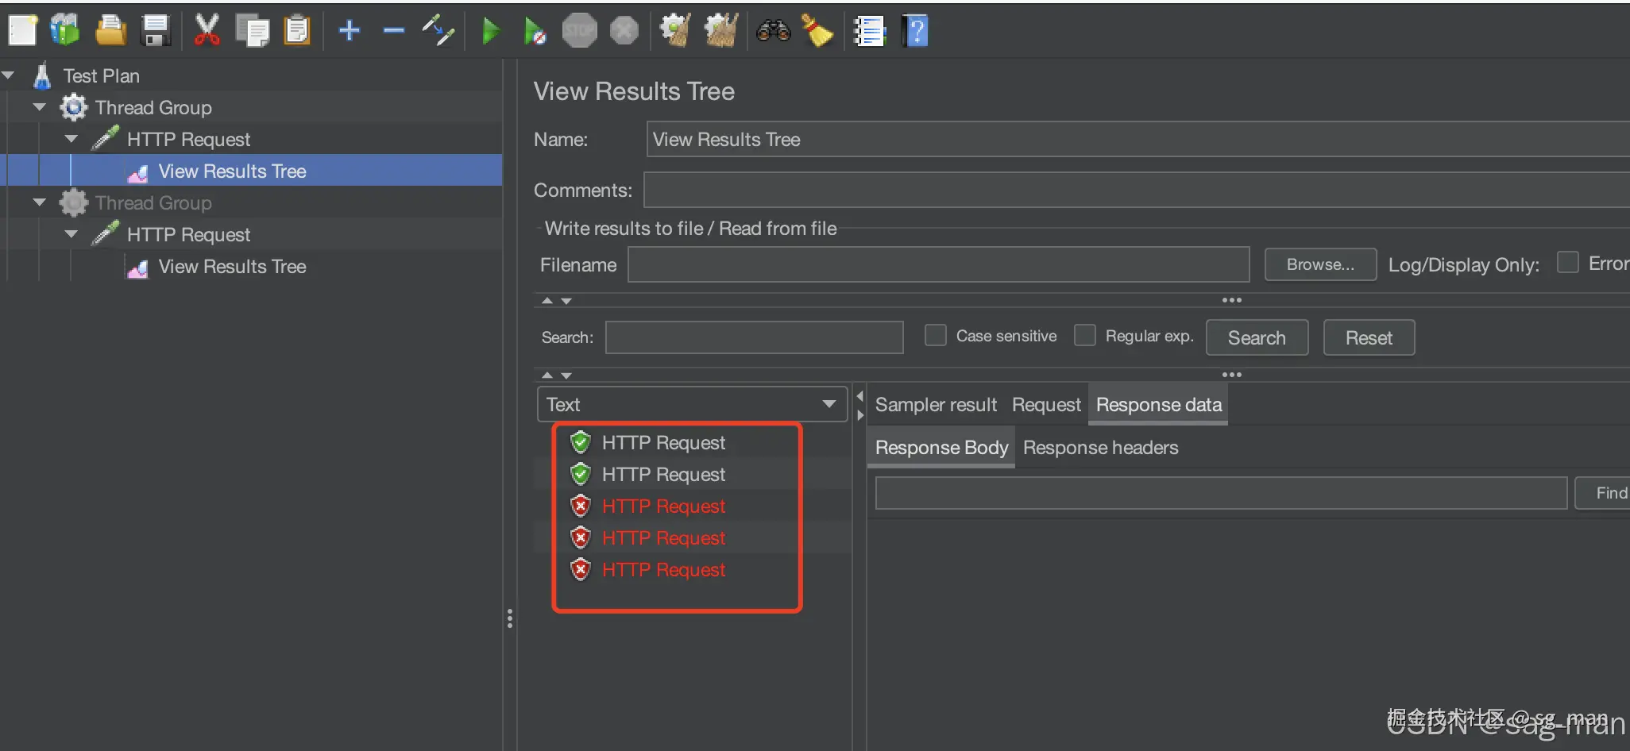The width and height of the screenshot is (1630, 751).
Task: Click the Copy icon in the toolbar
Action: tap(253, 31)
